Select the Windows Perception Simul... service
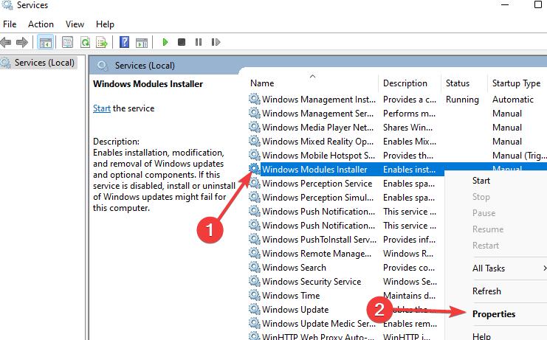547x340 pixels. [317, 197]
